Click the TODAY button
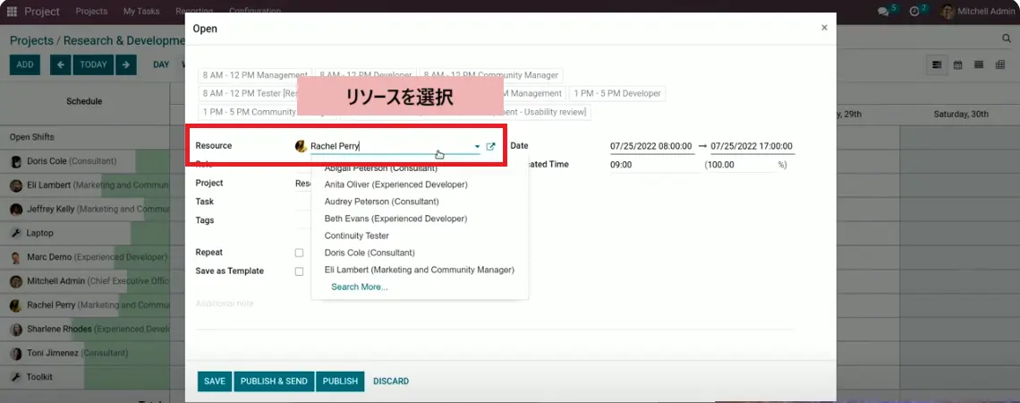This screenshot has width=1020, height=403. click(x=94, y=64)
